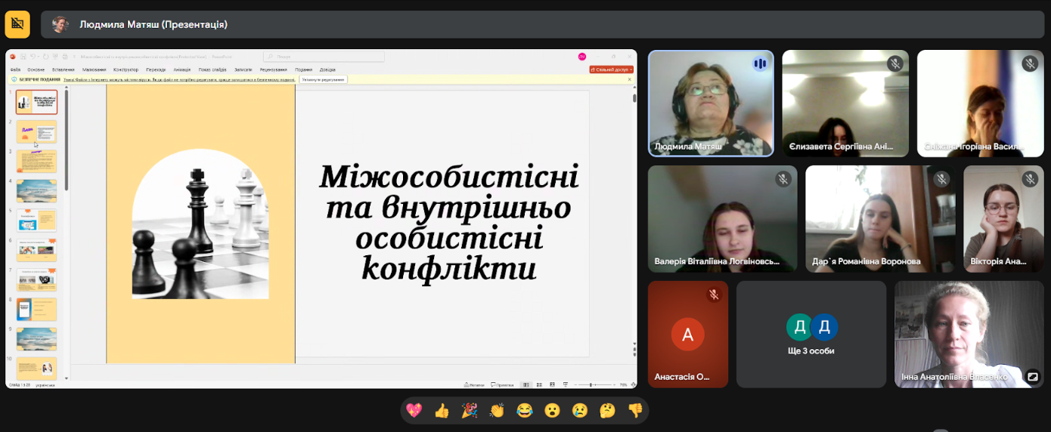
Task: Switch PowerPoint to normal view in status bar
Action: pos(526,384)
